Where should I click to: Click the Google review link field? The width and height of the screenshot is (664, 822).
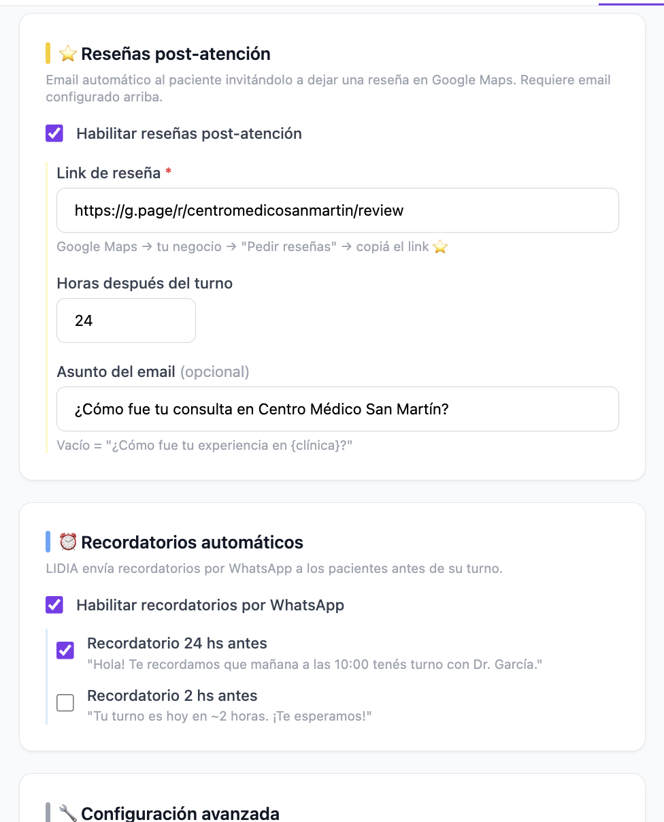tap(337, 210)
